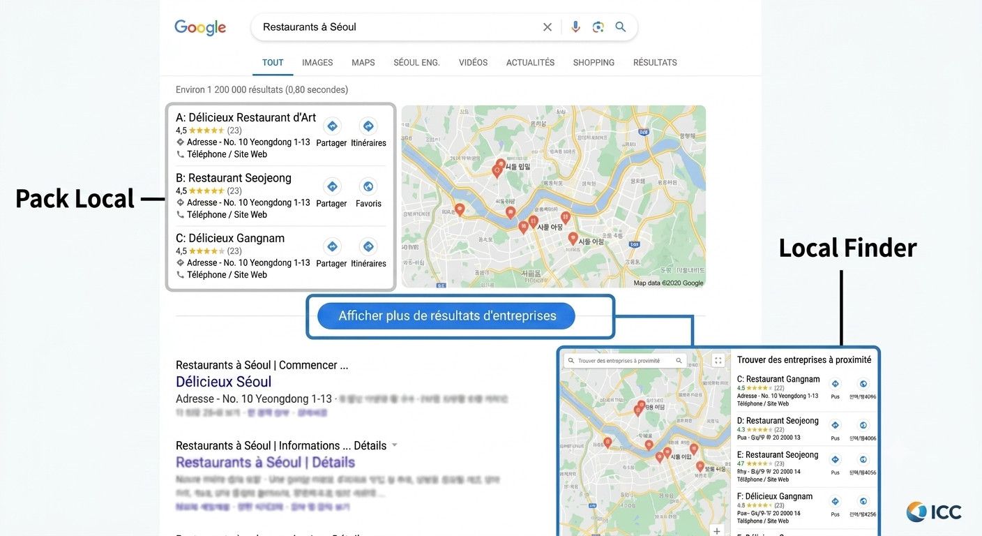Click Itinéraires icon for C: Délicieux Gangnam

368,246
